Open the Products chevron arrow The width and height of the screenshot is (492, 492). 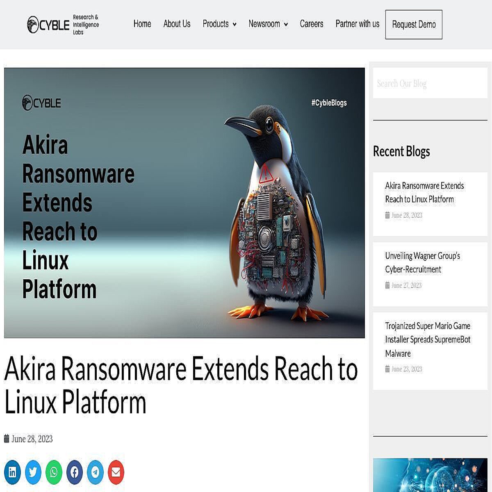pos(235,24)
